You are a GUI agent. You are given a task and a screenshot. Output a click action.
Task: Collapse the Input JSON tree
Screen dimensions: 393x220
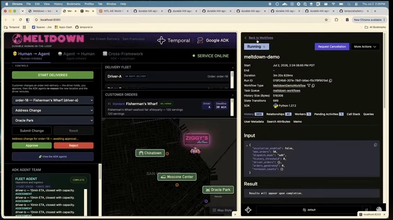[247, 145]
